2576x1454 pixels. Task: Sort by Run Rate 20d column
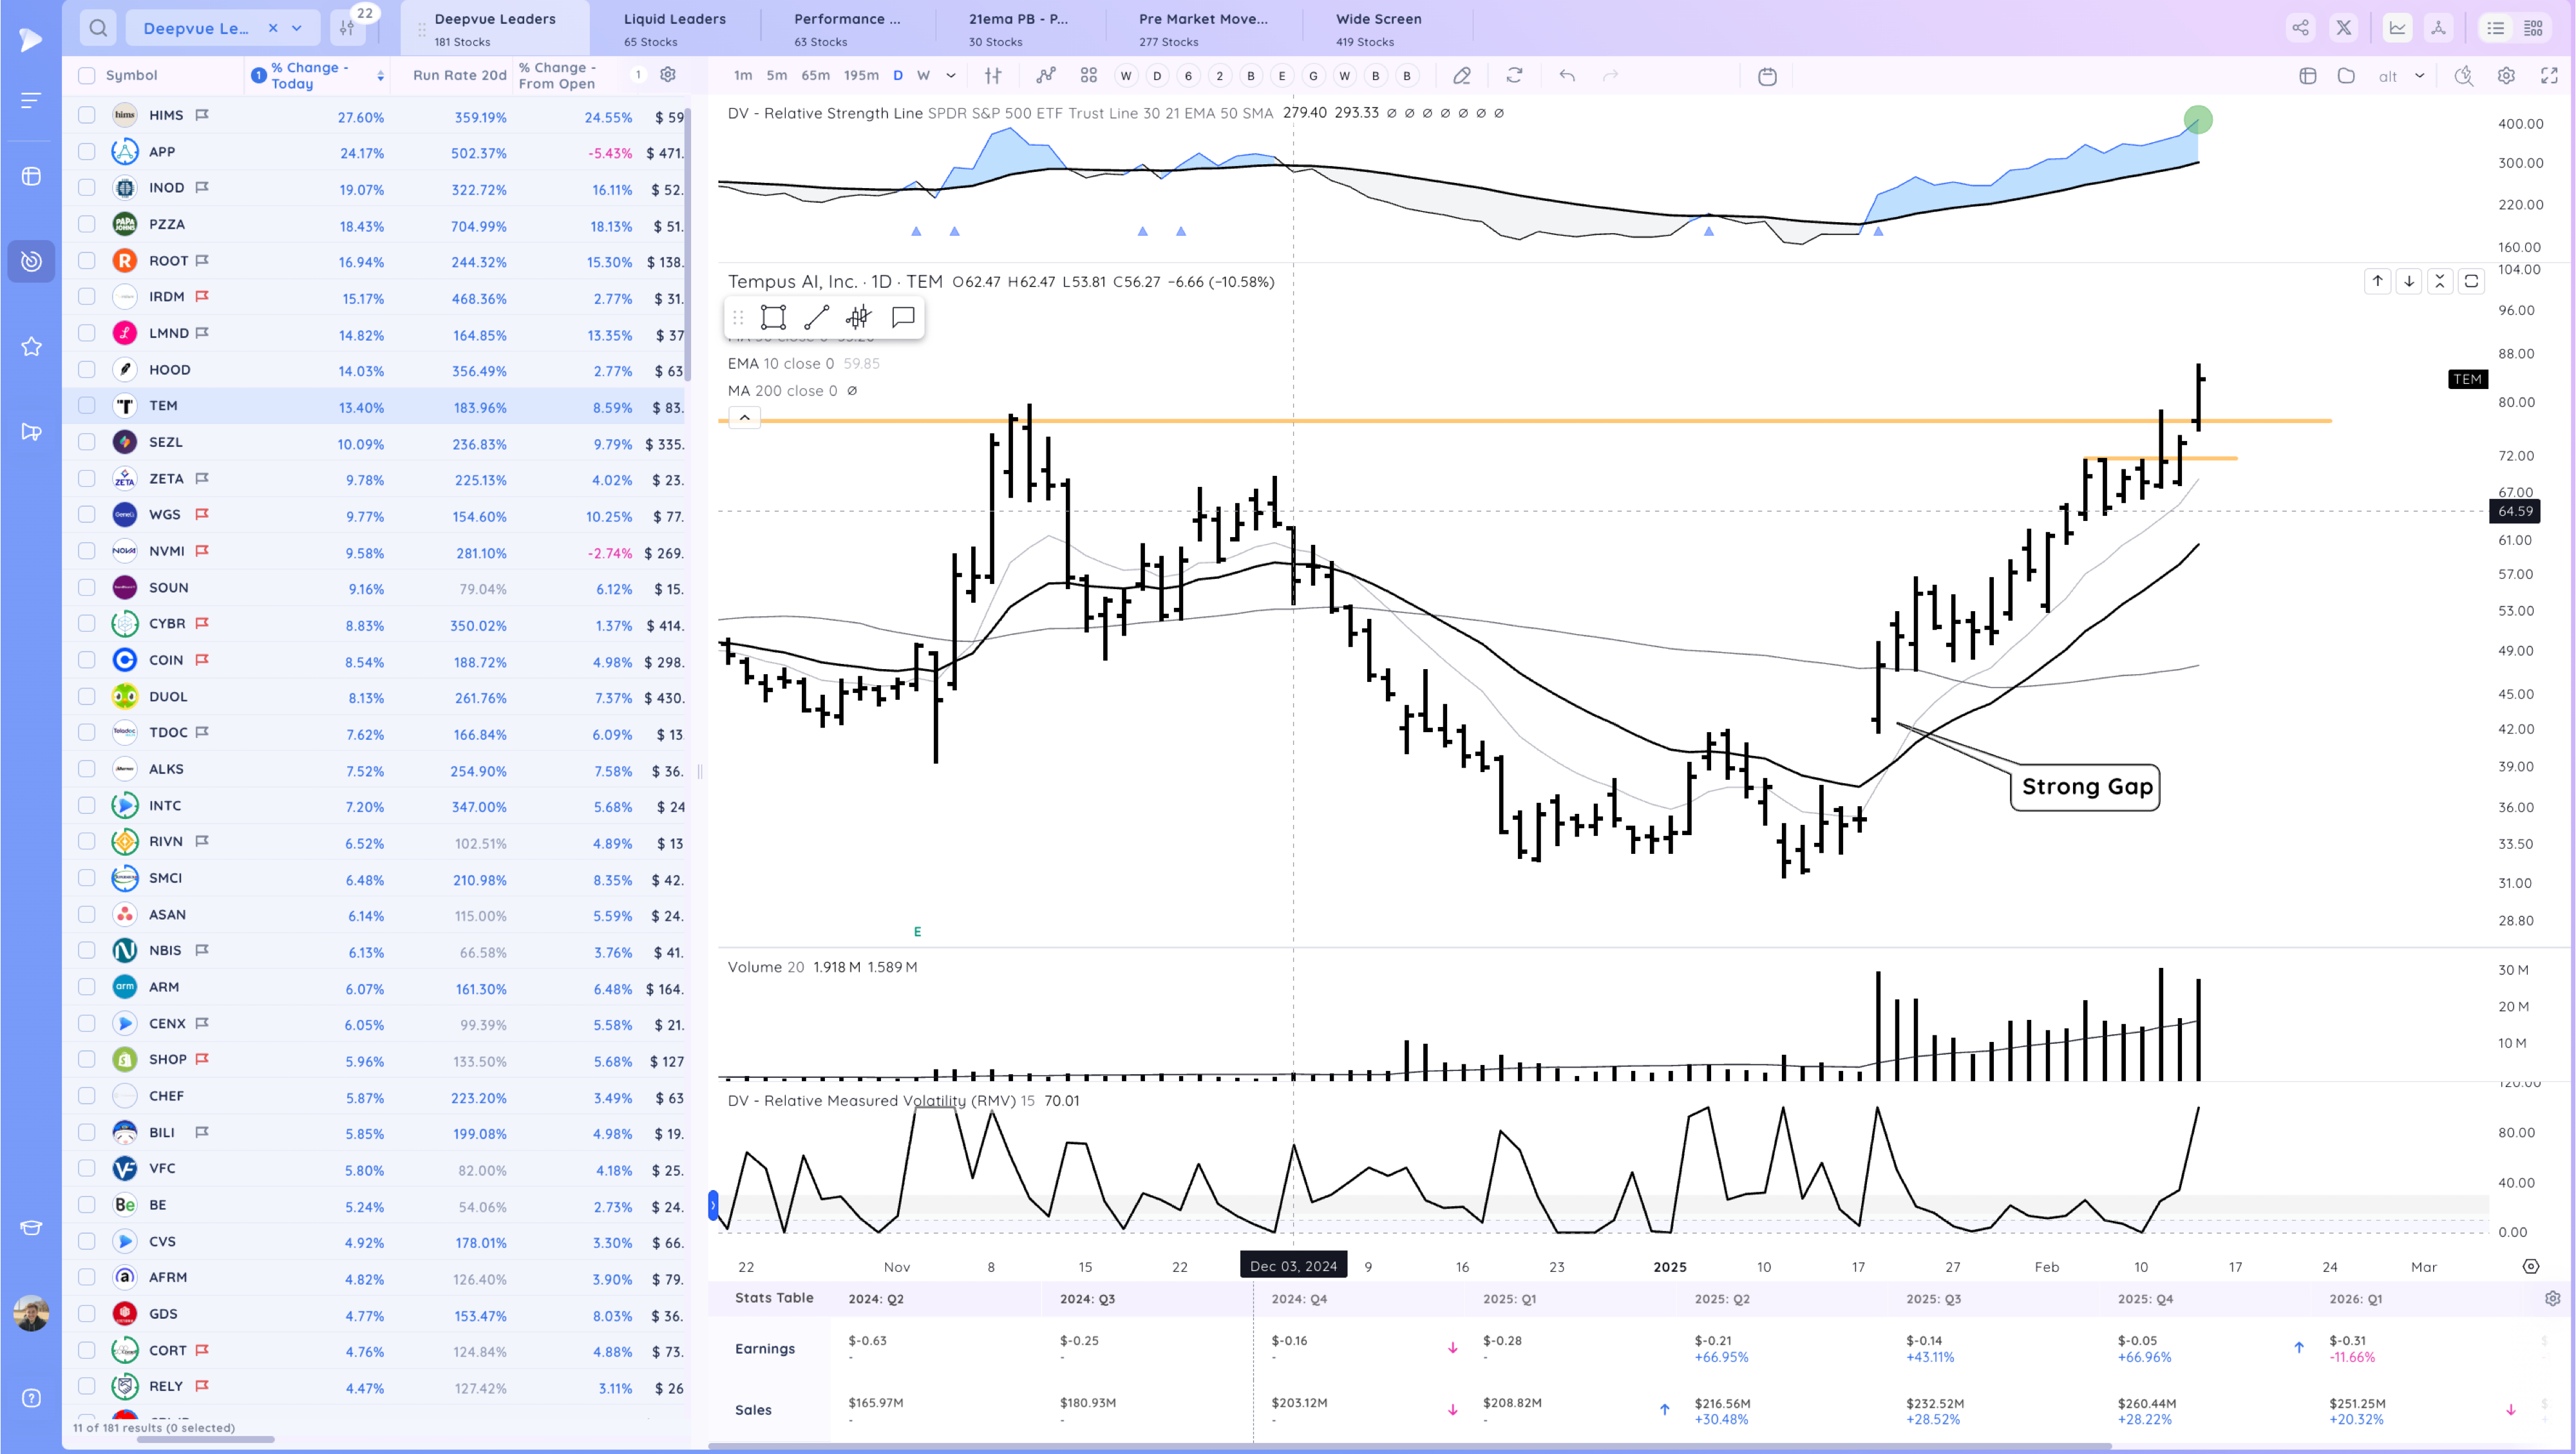(x=459, y=75)
